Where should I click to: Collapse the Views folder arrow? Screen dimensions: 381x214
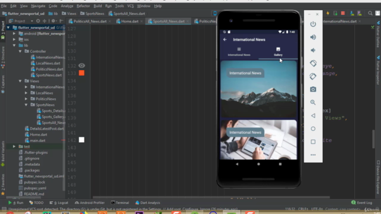click(x=20, y=81)
